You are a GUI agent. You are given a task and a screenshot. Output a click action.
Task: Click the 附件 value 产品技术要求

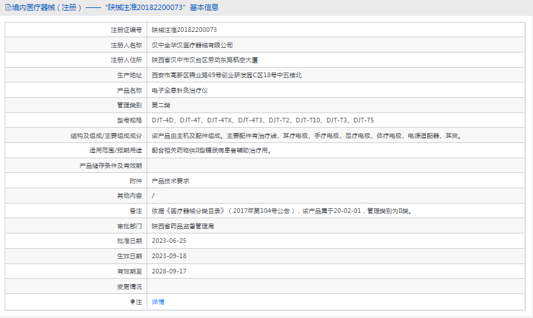click(x=171, y=180)
